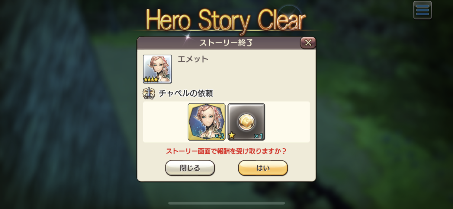This screenshot has width=453, height=209.
Task: Select the gold orb reward tile
Action: tap(246, 122)
